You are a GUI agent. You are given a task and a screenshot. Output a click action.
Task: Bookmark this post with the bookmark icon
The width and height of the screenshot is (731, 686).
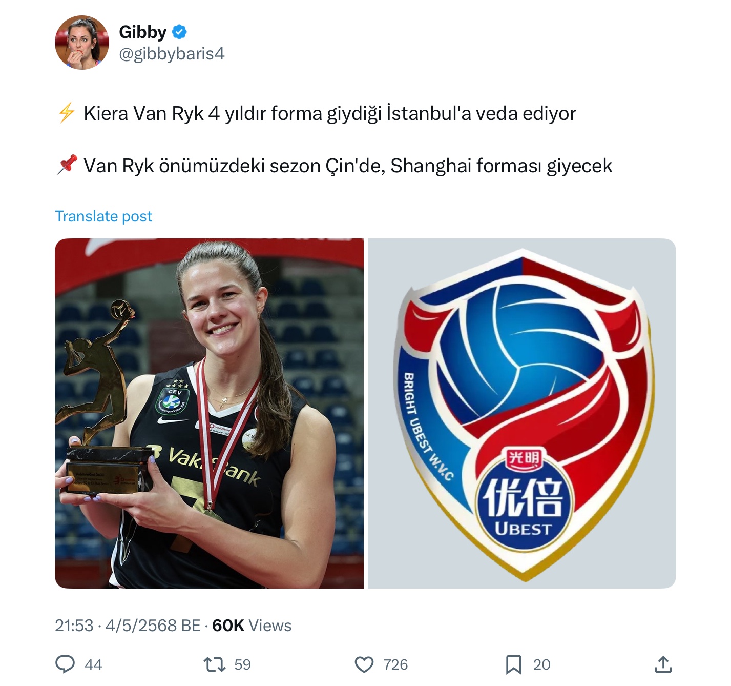tap(514, 664)
